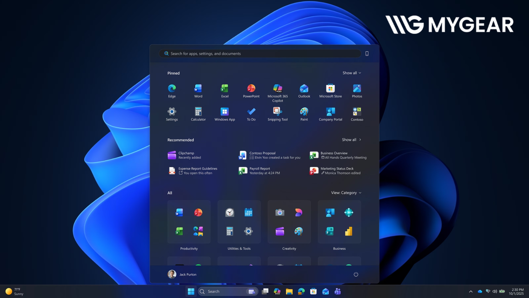Open Jack Purton account menu
Image resolution: width=529 pixels, height=298 pixels.
(x=182, y=274)
